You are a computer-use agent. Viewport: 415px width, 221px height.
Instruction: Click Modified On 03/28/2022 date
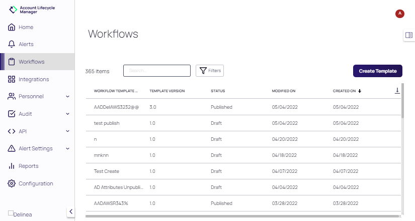click(285, 203)
